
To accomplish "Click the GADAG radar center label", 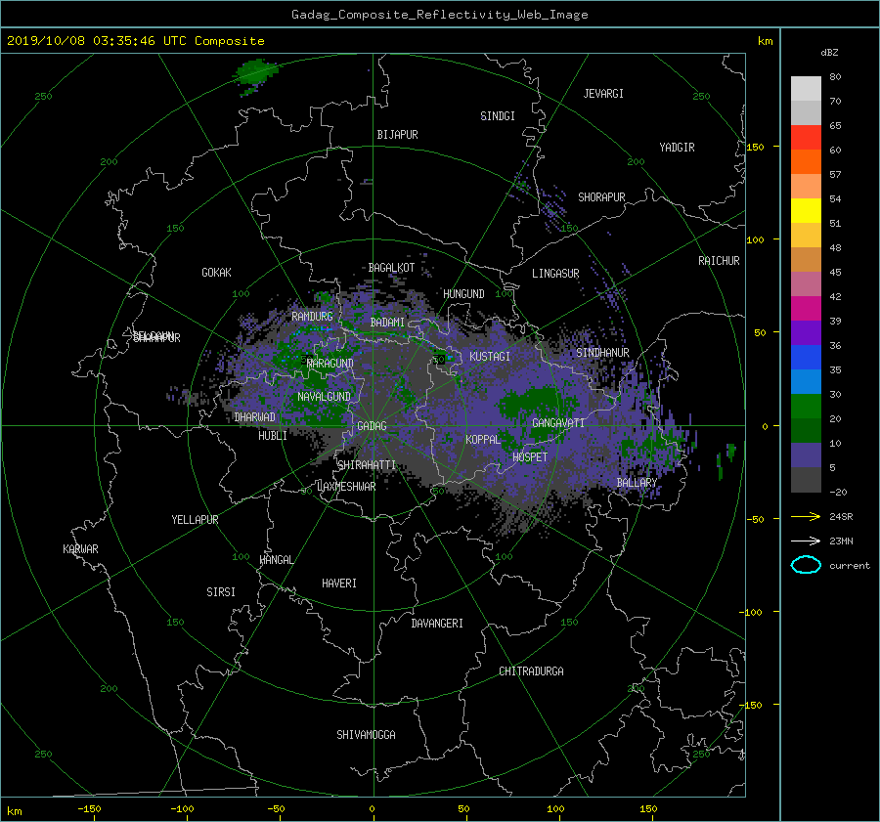I will (372, 426).
